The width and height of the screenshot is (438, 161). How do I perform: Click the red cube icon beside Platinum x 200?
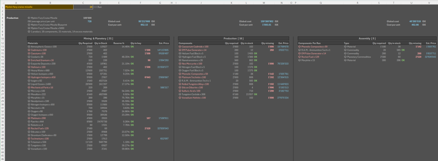point(29,118)
